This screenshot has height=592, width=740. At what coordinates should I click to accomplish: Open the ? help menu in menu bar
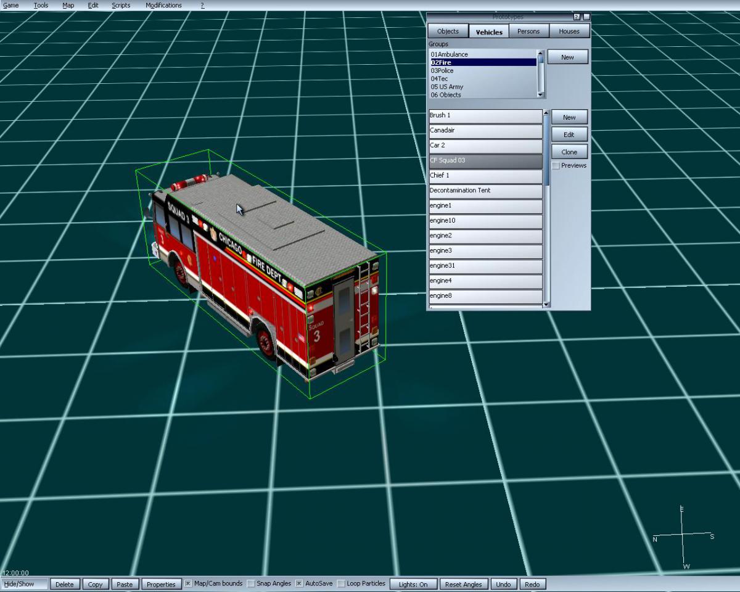pos(202,6)
